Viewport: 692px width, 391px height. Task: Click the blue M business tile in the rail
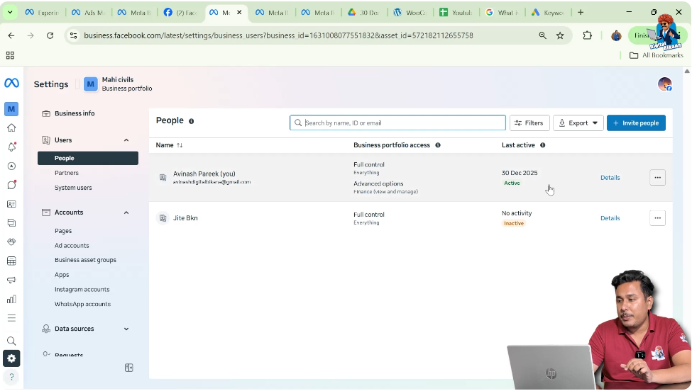[x=11, y=109]
